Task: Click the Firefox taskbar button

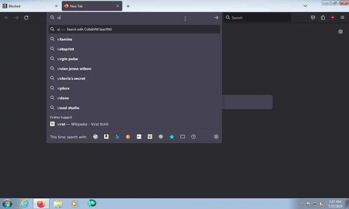Action: coord(41,204)
